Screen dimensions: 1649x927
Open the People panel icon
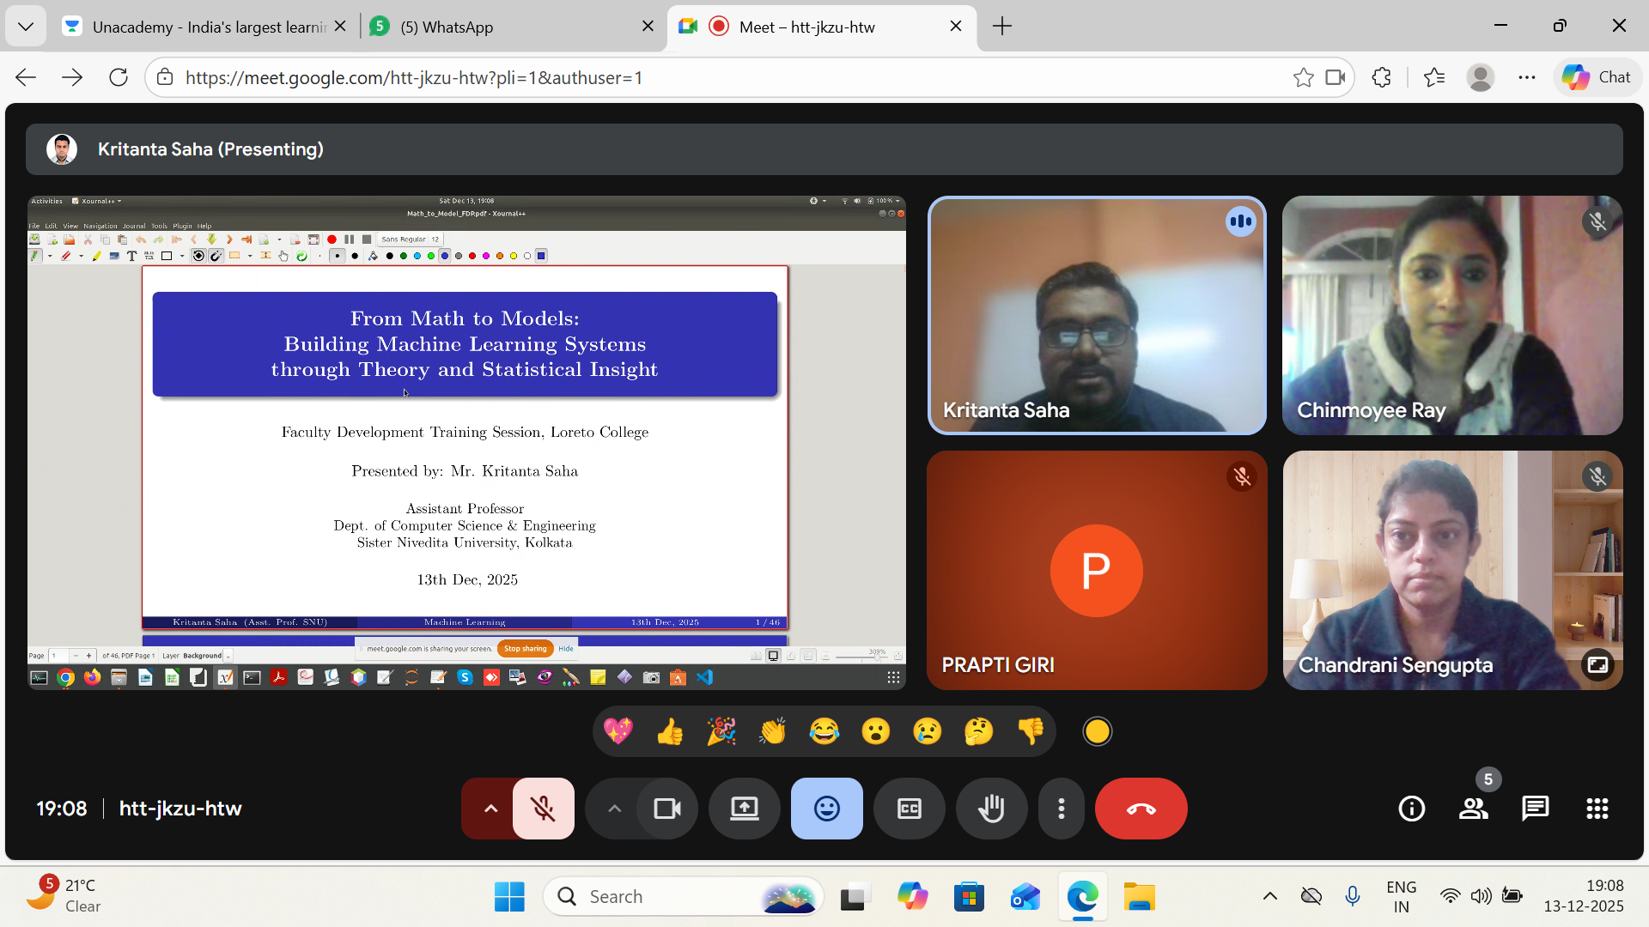(x=1474, y=809)
